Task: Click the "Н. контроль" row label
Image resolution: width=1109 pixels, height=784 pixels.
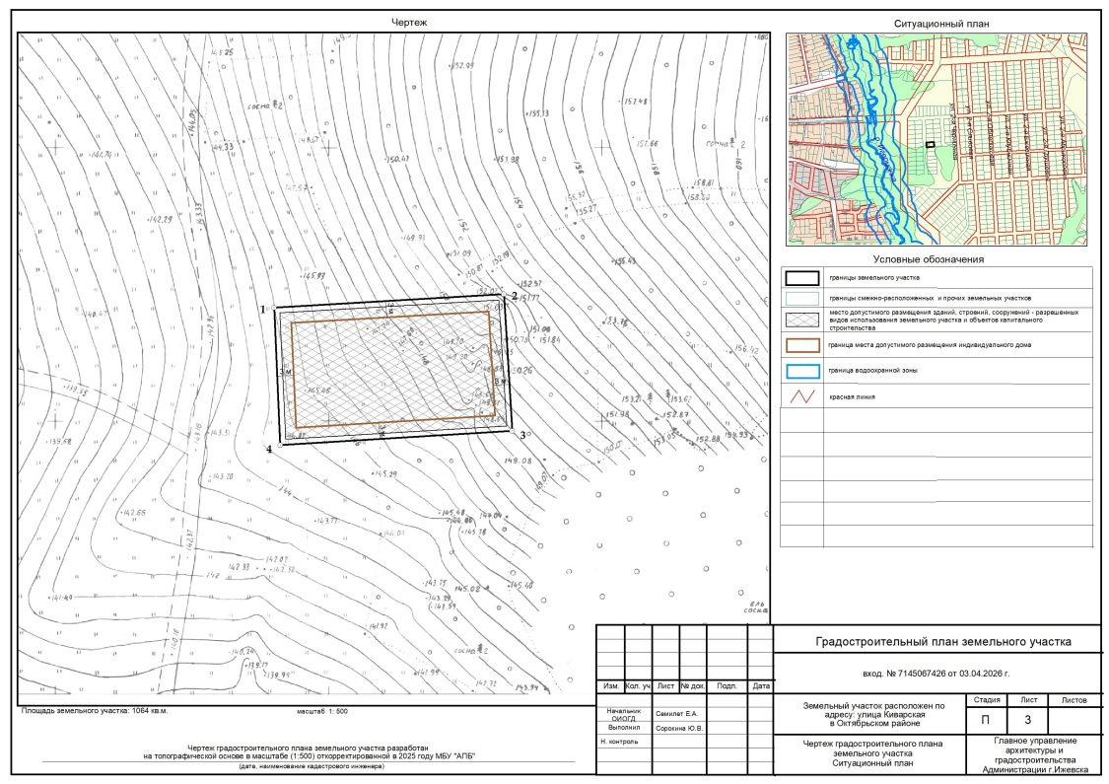Action: coord(619,742)
